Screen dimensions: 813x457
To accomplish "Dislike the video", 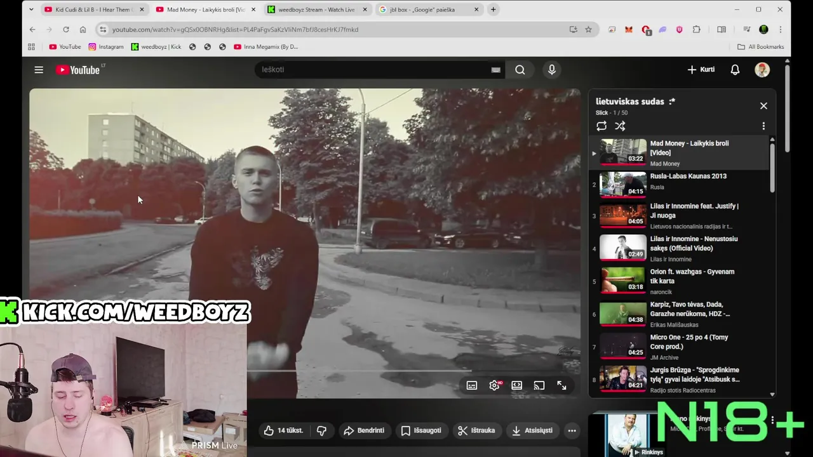I will click(321, 430).
